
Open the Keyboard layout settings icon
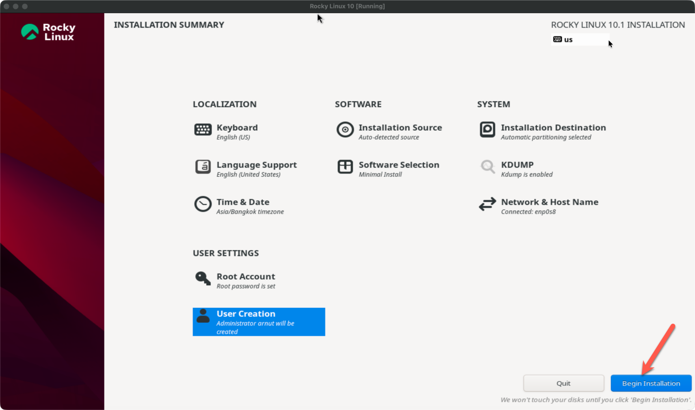(203, 130)
